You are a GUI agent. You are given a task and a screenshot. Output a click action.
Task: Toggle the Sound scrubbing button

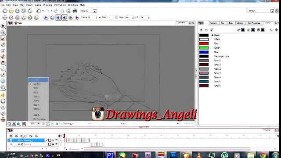coord(65,18)
